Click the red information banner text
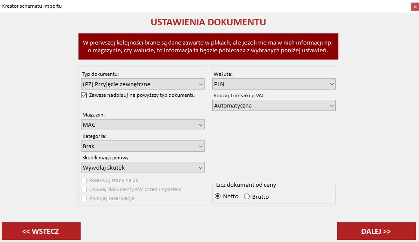The height and width of the screenshot is (242, 419). pos(208,47)
